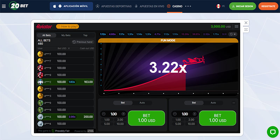The height and width of the screenshot is (140, 280).
Task: Choose 5.00 quick amount in right panel
Action: pos(178,124)
